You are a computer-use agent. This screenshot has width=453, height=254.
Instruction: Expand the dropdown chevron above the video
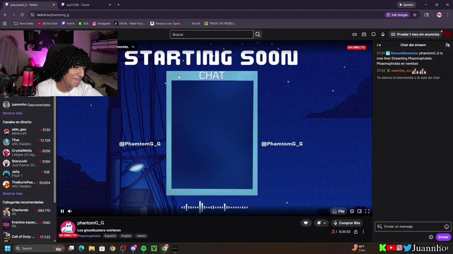point(133,47)
